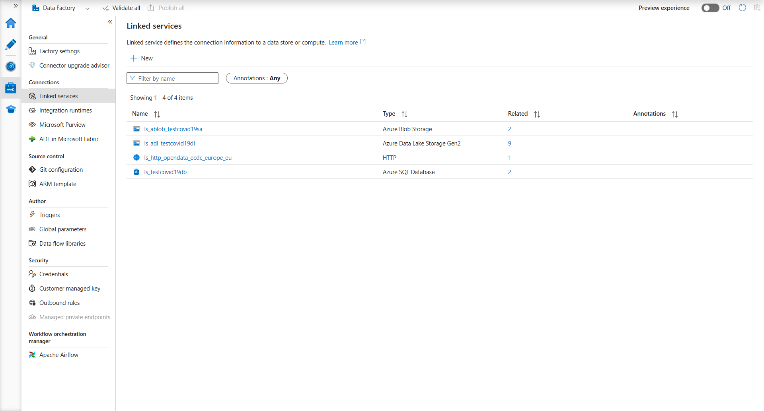Sort by the Name column arrows
764x411 pixels.
pos(157,114)
